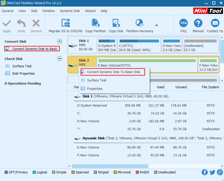Select O:System Reserved partition block on Disk 1
The image size is (224, 181).
tap(107, 45)
